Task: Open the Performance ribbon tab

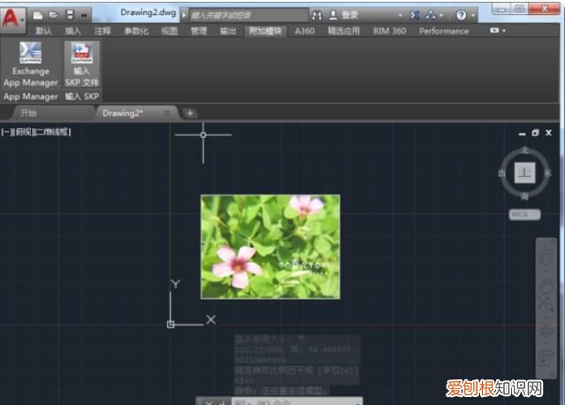Action: (x=444, y=31)
